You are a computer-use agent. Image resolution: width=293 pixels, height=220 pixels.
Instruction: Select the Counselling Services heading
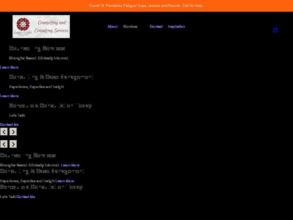coord(37,48)
